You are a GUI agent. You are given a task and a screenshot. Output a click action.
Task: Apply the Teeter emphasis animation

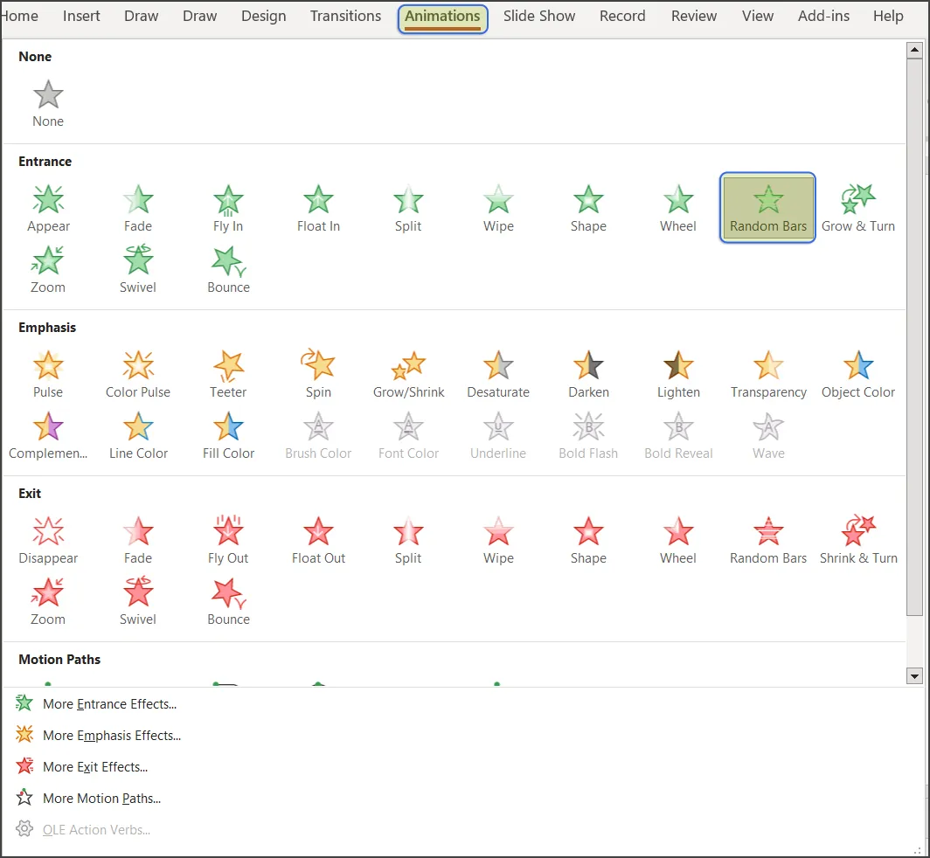228,374
